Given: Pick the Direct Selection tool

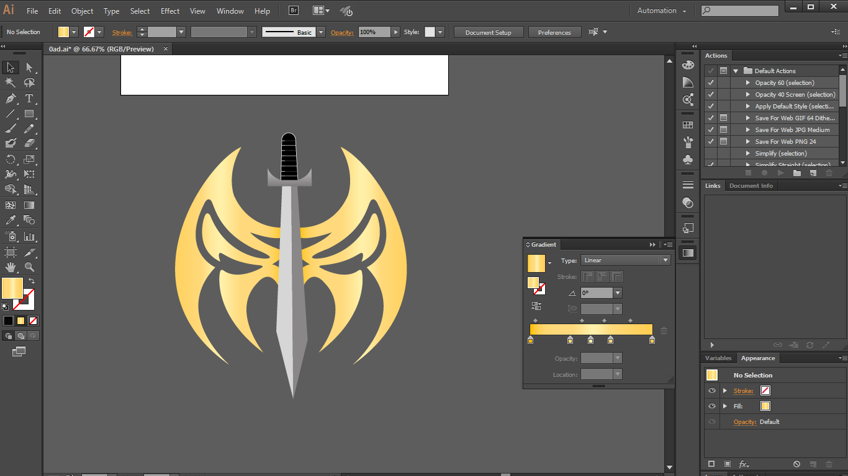Looking at the screenshot, I should coord(29,68).
